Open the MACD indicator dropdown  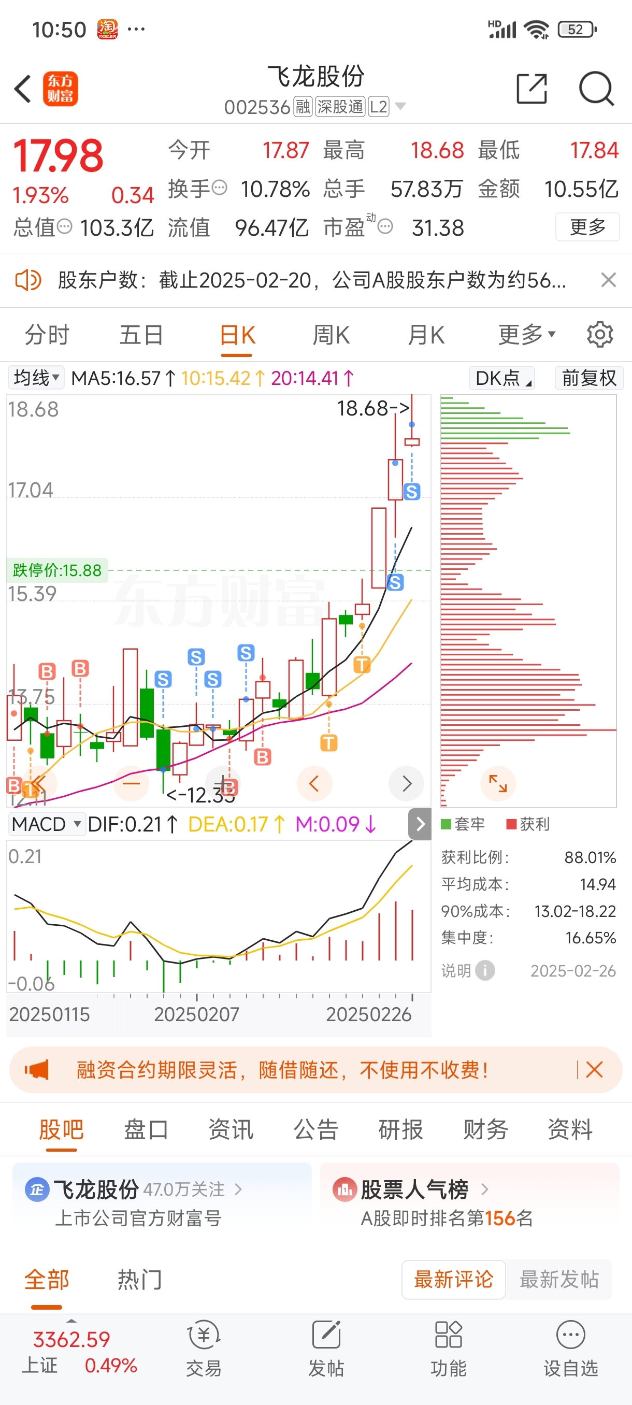46,824
